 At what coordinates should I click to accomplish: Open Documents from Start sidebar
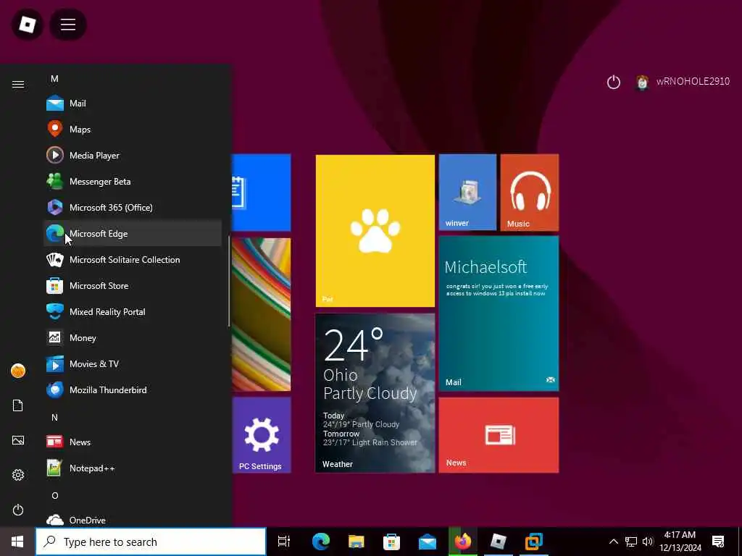pyautogui.click(x=18, y=405)
